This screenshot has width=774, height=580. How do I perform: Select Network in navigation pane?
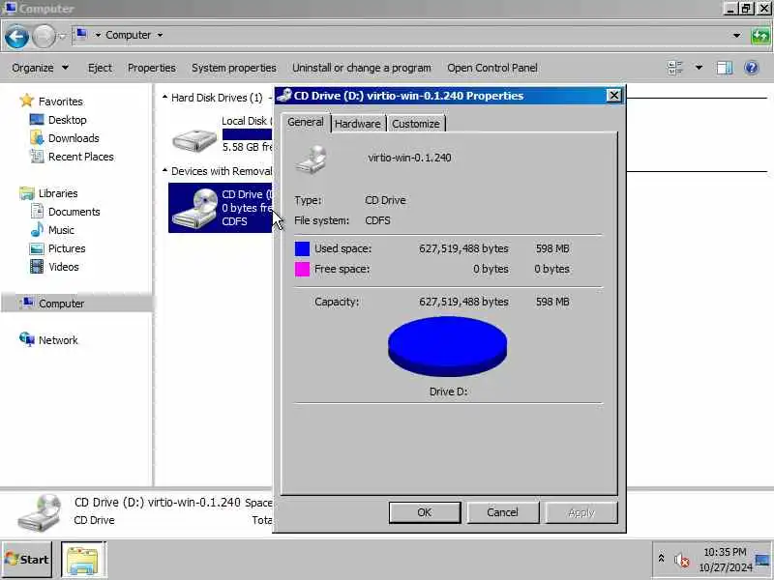tap(58, 340)
